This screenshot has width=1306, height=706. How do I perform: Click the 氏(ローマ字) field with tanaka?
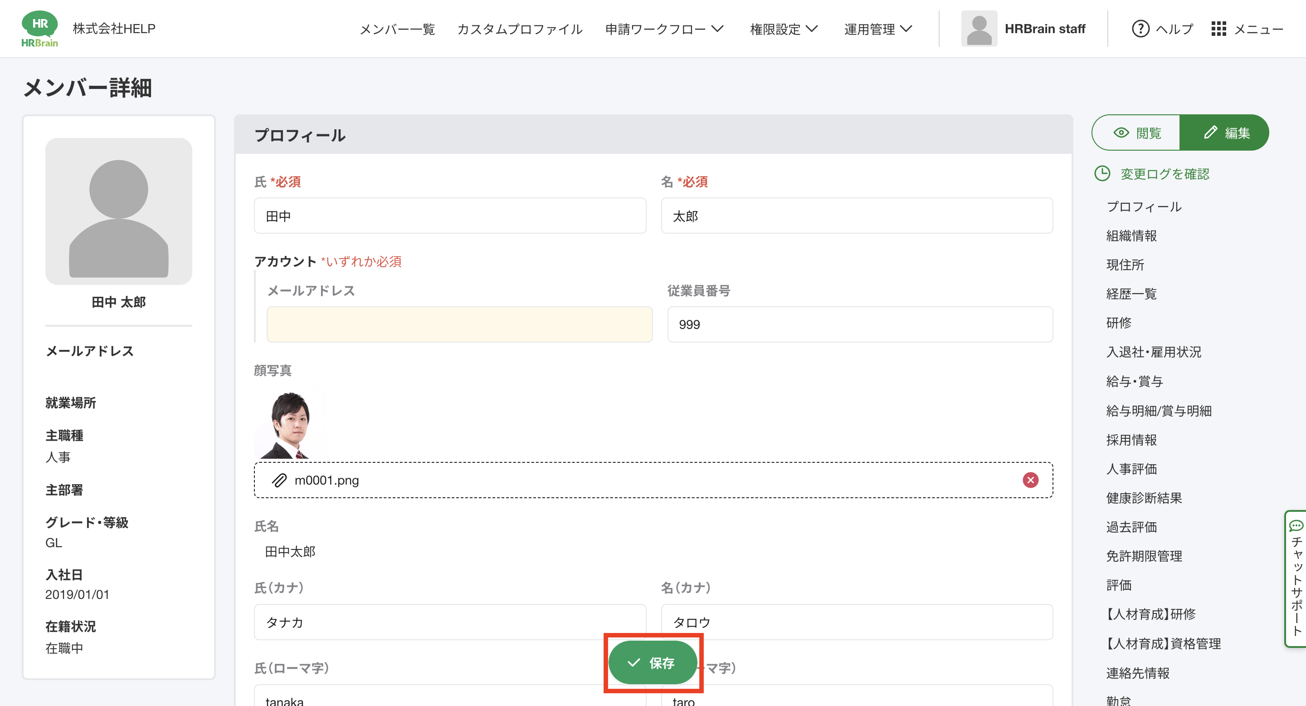click(x=450, y=696)
